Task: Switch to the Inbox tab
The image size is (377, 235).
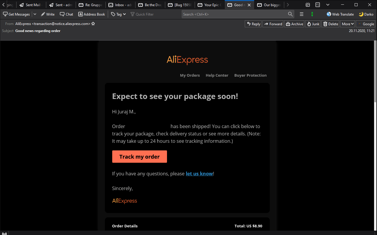Action: [x=120, y=5]
